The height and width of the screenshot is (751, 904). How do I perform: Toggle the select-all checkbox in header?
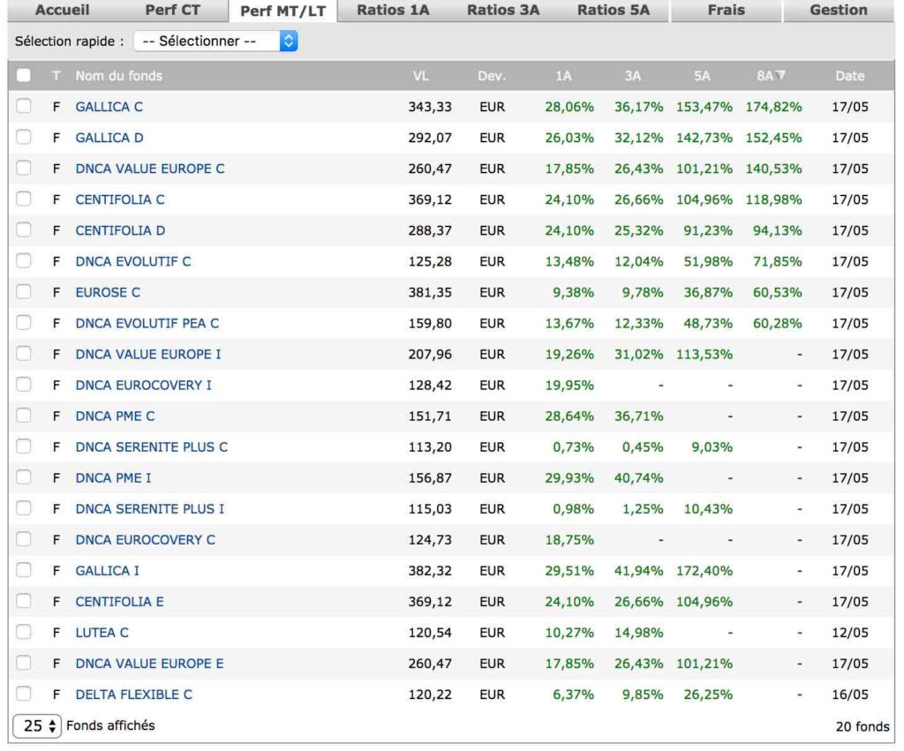click(x=24, y=76)
